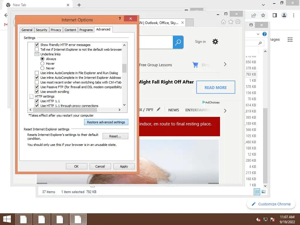This screenshot has height=225, width=300.
Task: Click settings list scroll left arrow
Action: (x=30, y=110)
